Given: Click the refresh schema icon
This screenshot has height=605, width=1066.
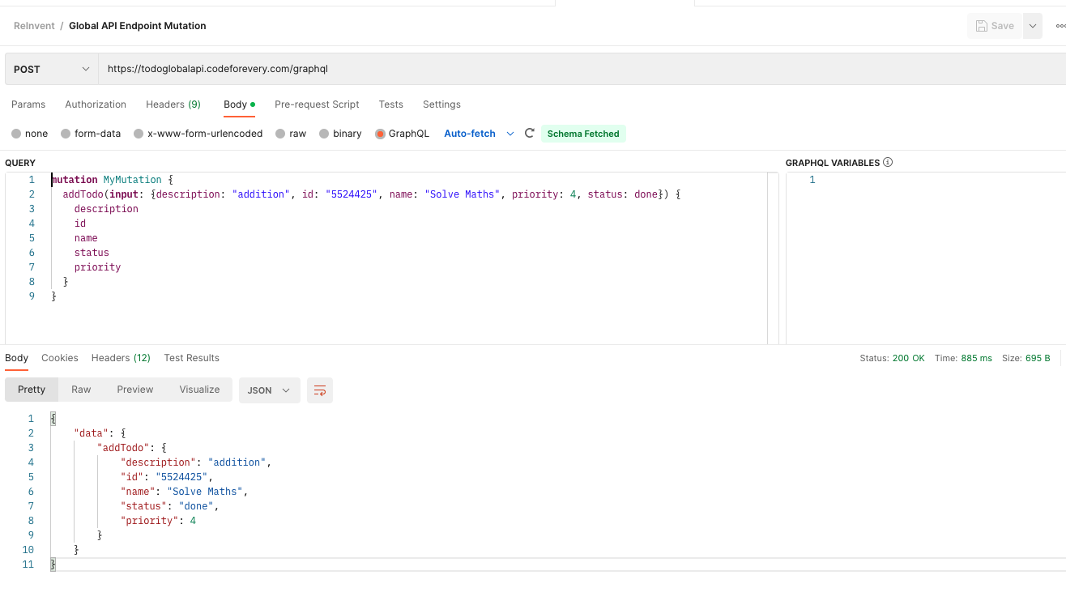Looking at the screenshot, I should [x=530, y=133].
